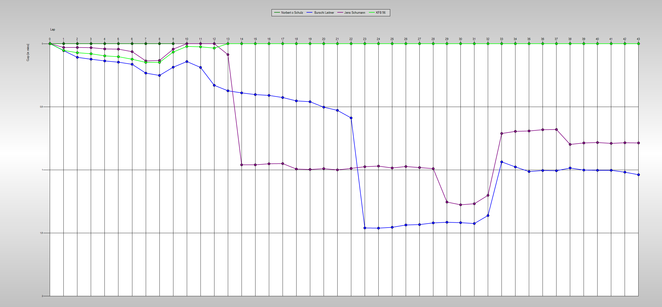Select purple Jens Schumann point at lap 29
The width and height of the screenshot is (662, 307).
pyautogui.click(x=447, y=202)
